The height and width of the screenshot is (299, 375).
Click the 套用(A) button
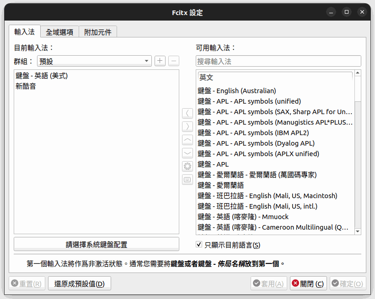click(269, 283)
